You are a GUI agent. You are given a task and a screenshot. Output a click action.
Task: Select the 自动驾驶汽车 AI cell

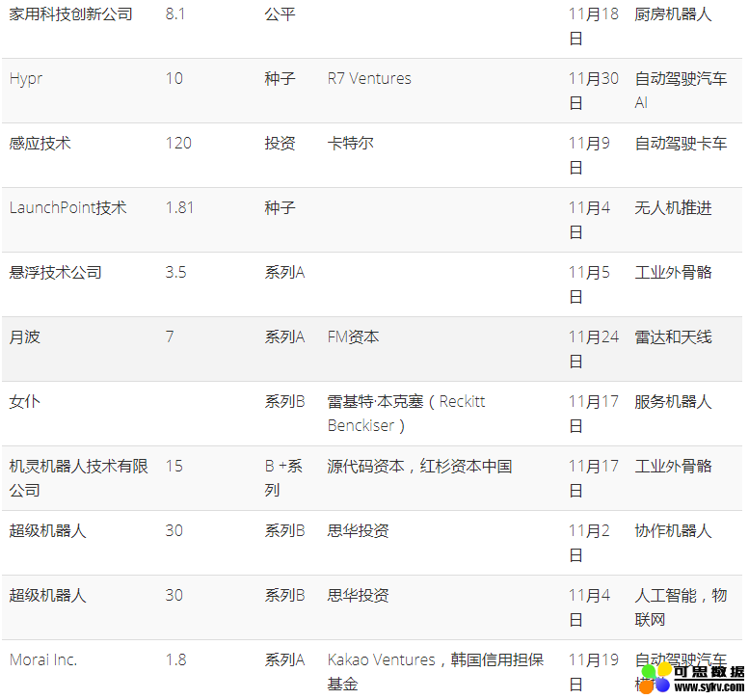[x=681, y=91]
